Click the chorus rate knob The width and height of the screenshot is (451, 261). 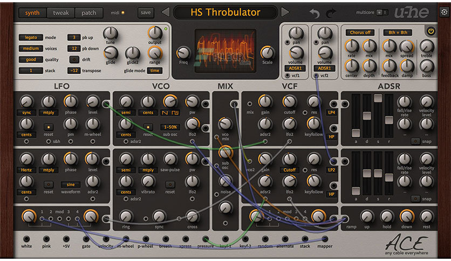pyautogui.click(x=351, y=46)
